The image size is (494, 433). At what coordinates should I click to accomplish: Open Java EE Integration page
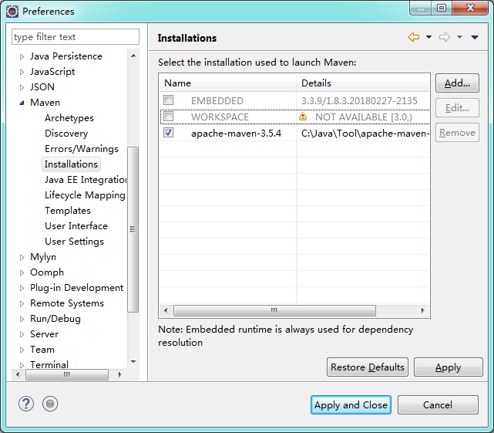point(86,180)
